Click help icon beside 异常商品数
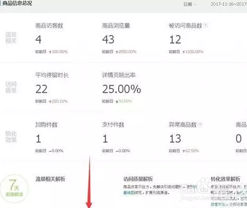Image resolution: width=247 pixels, height=208 pixels. 200,124
